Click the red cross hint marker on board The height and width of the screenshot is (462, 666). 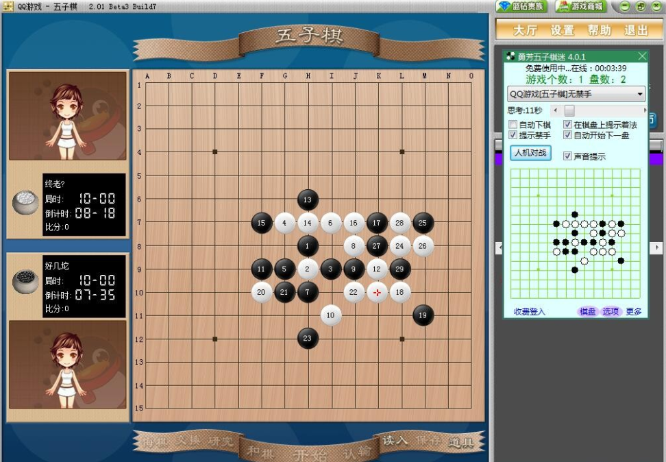click(x=377, y=293)
